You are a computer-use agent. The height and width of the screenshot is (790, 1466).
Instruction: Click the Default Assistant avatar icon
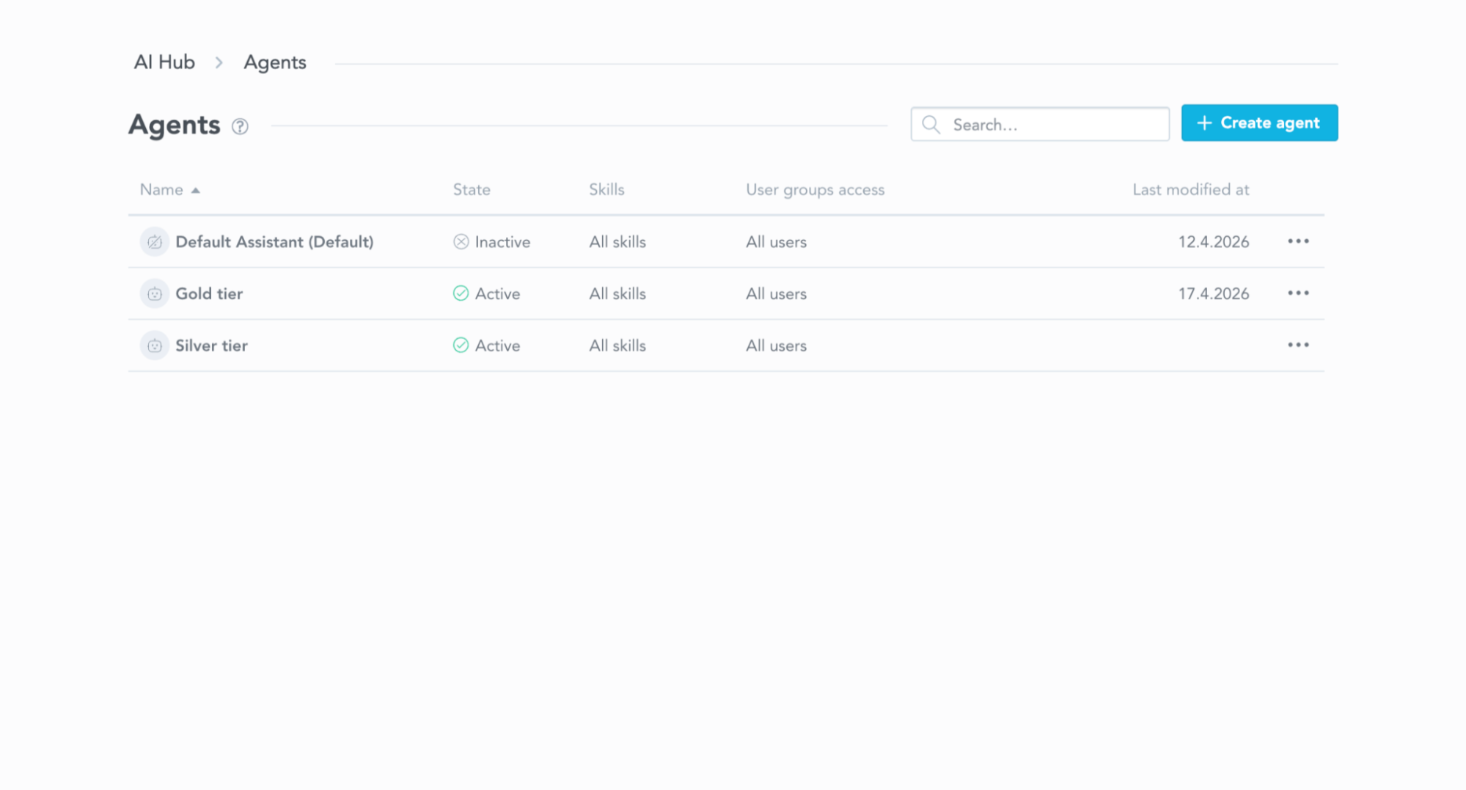pyautogui.click(x=154, y=241)
